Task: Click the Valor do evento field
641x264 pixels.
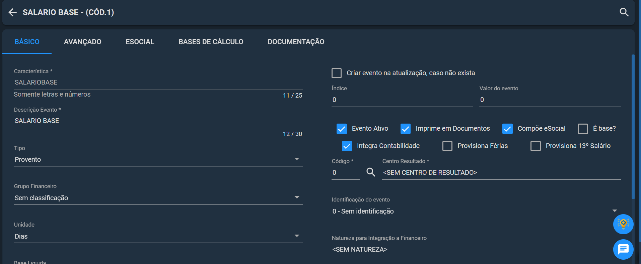Action: point(550,100)
